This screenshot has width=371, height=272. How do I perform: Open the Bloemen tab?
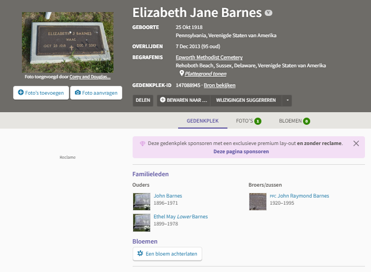(294, 120)
